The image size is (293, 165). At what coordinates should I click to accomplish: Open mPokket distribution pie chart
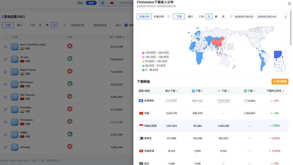coord(70,147)
